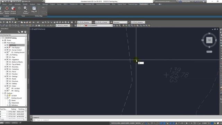Click the TOP face of ViewCube
Image resolution: width=222 pixels, height=125 pixels.
coord(209,40)
